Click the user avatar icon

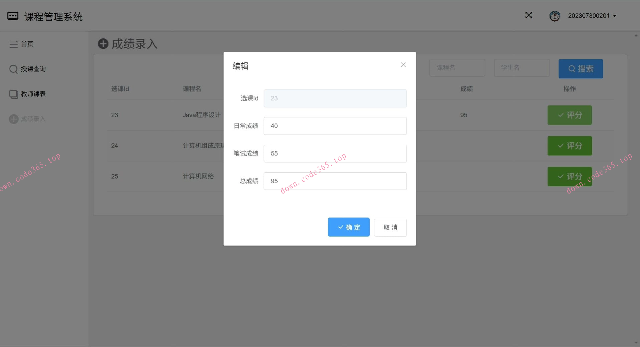click(x=555, y=16)
